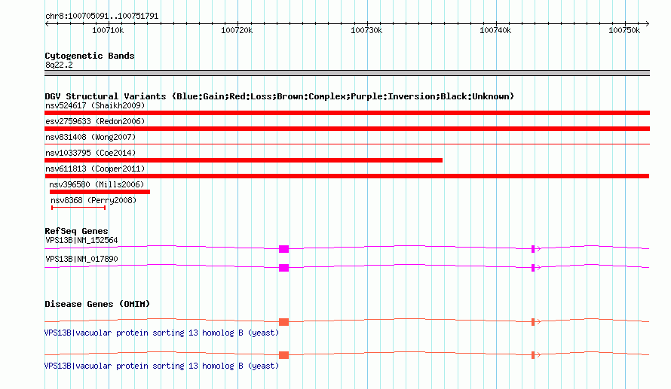Click the left arrowhead of the coordinate ruler

(x=47, y=23)
